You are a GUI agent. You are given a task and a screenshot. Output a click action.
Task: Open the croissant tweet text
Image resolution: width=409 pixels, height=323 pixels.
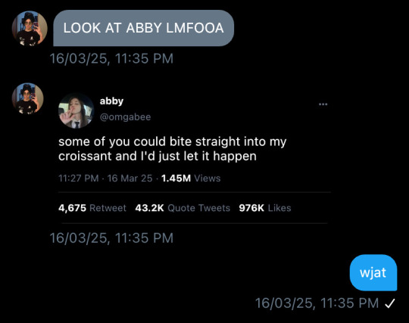(x=173, y=149)
